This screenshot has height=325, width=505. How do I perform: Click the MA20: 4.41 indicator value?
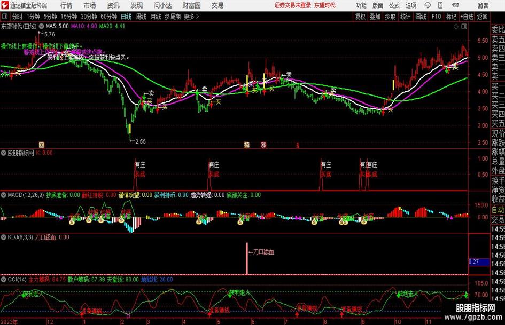112,26
